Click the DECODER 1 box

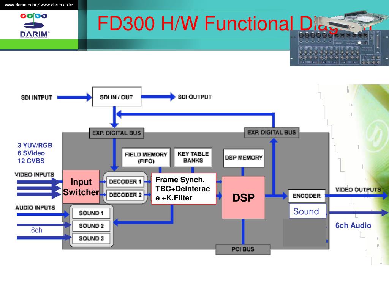tap(125, 182)
